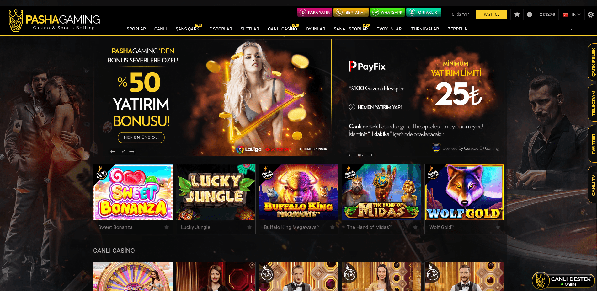Open the Buffalo King Megaways game thumbnail
This screenshot has height=291, width=597.
tap(299, 192)
